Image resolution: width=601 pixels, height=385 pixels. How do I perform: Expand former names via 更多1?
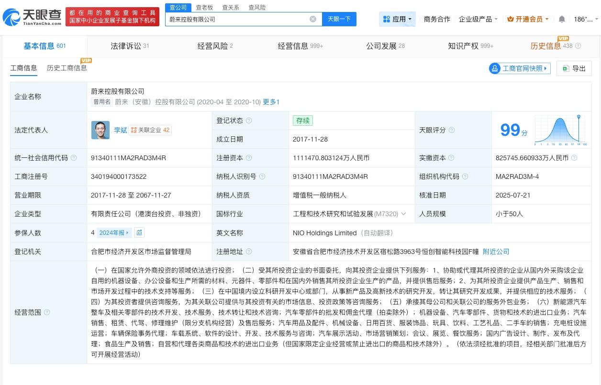pos(271,102)
